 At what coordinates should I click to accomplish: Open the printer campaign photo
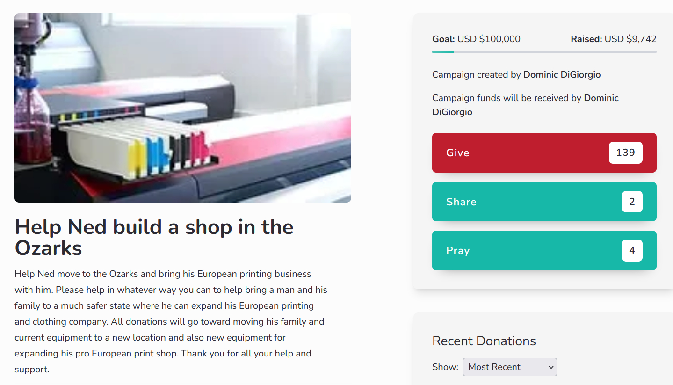tap(183, 108)
